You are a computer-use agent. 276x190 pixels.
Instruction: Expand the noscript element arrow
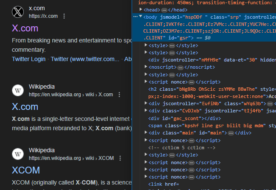[x=146, y=67]
